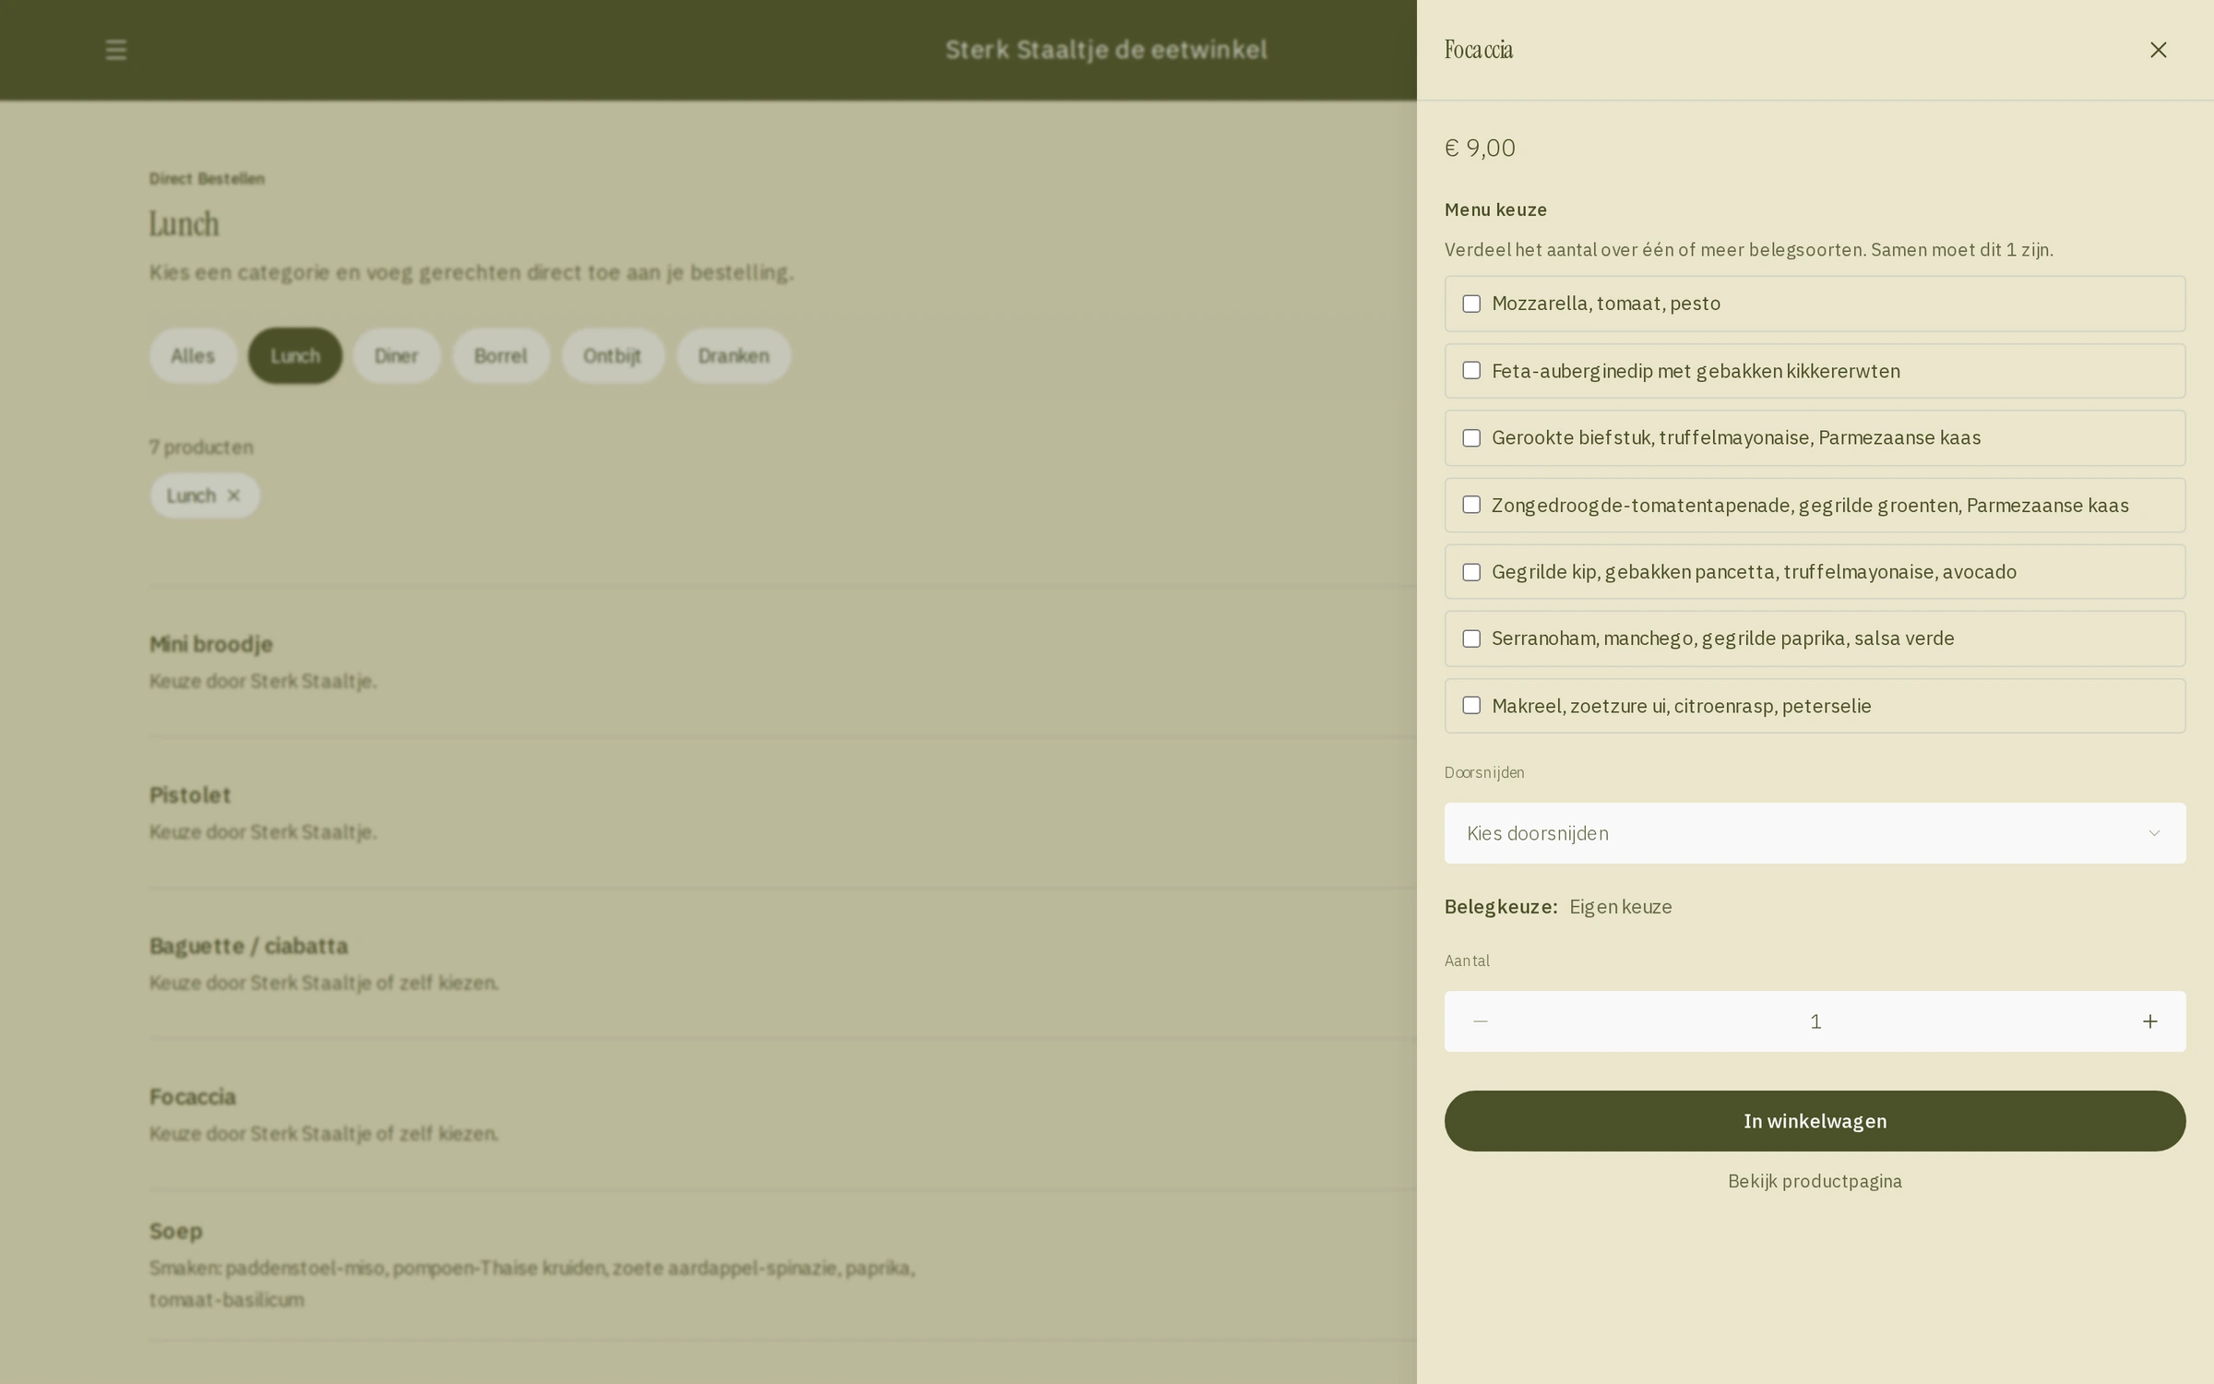Open the Mini broodje product

pos(211,644)
